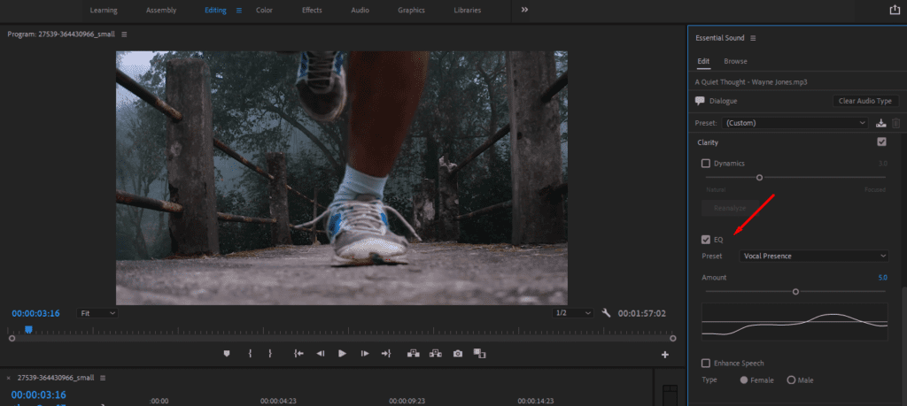
Task: Click the blue playhead on the monitor scrubber
Action: (x=28, y=329)
